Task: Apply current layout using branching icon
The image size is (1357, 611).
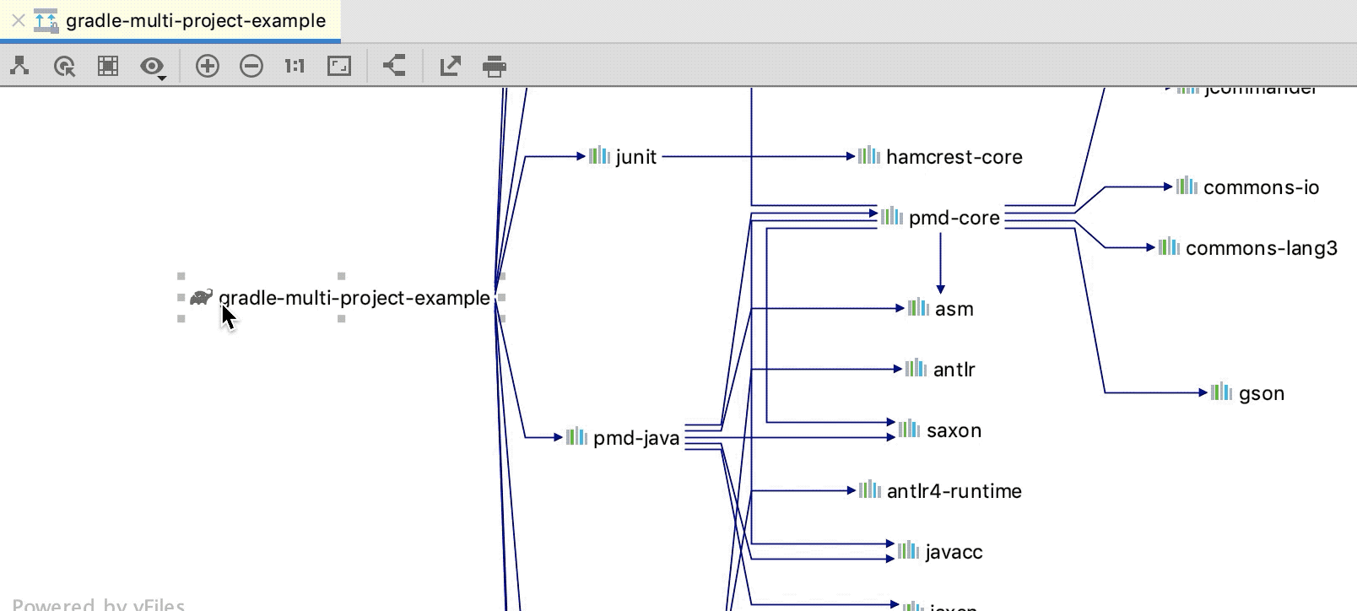Action: [x=394, y=66]
